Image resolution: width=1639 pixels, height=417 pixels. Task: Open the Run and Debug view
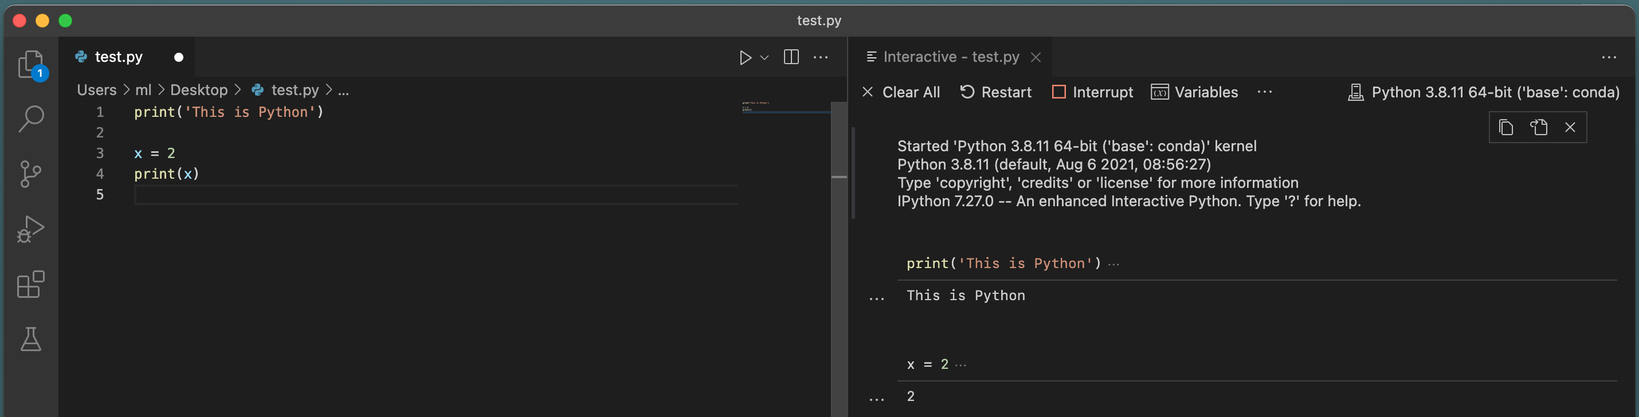click(x=30, y=230)
